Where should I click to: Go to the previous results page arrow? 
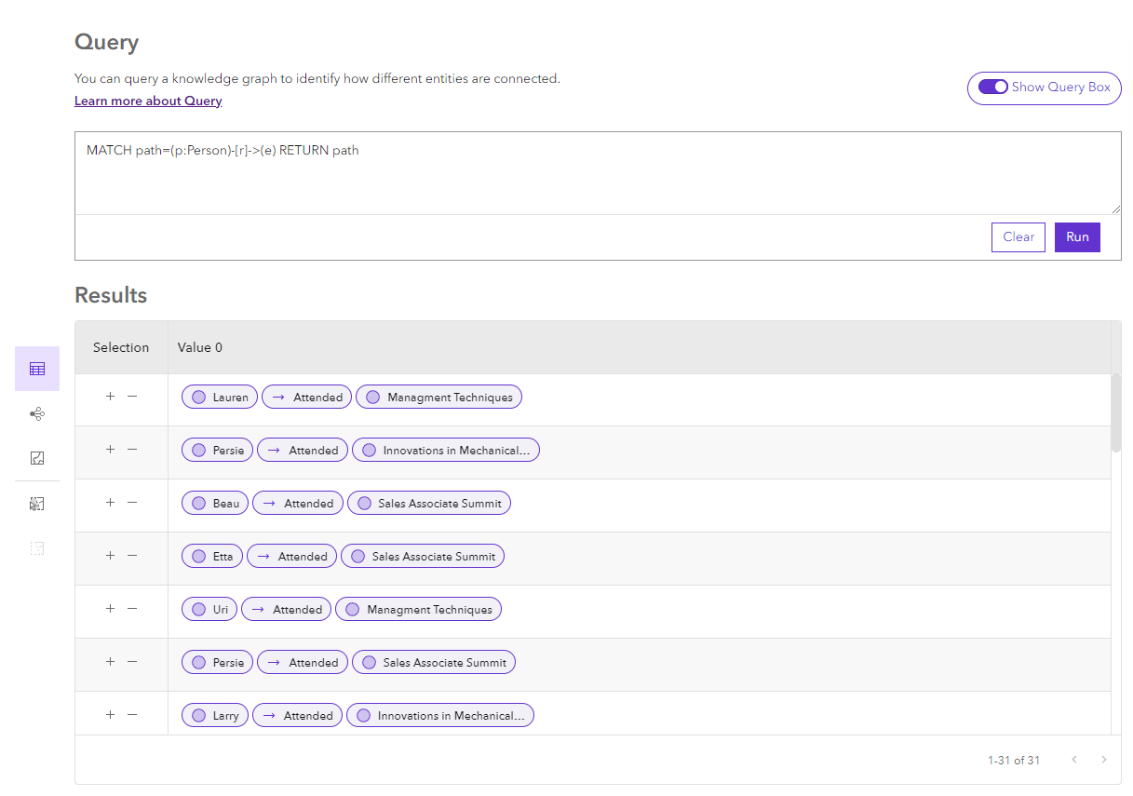tap(1073, 760)
